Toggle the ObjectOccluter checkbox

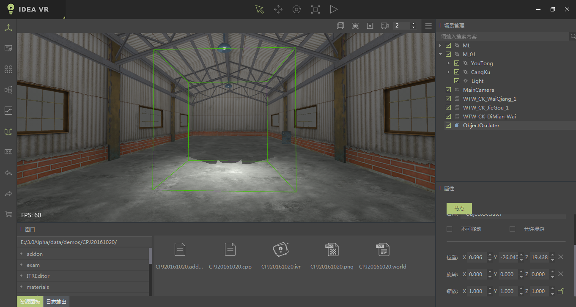click(448, 126)
